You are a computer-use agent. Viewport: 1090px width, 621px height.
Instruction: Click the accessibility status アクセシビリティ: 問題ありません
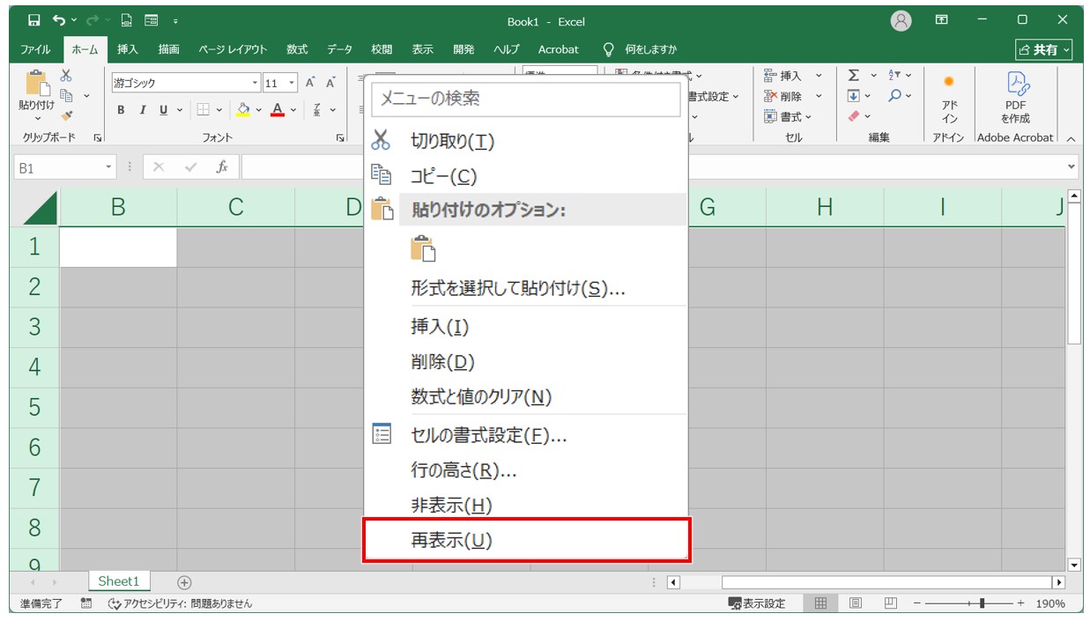coord(180,603)
